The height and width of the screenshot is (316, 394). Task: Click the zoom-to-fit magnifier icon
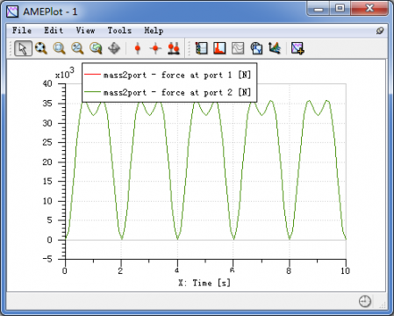pos(41,48)
